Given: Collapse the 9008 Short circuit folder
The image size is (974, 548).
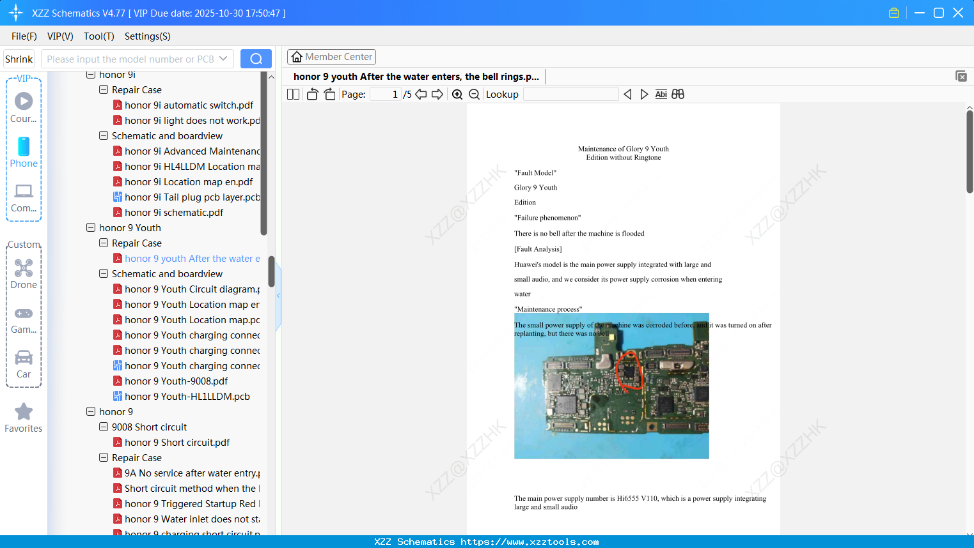Looking at the screenshot, I should [x=104, y=427].
